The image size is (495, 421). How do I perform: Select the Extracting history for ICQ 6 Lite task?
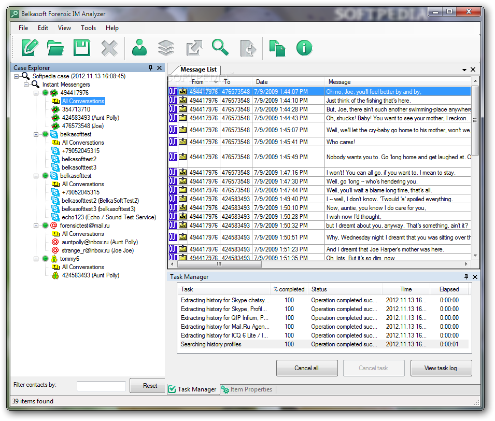(x=324, y=335)
